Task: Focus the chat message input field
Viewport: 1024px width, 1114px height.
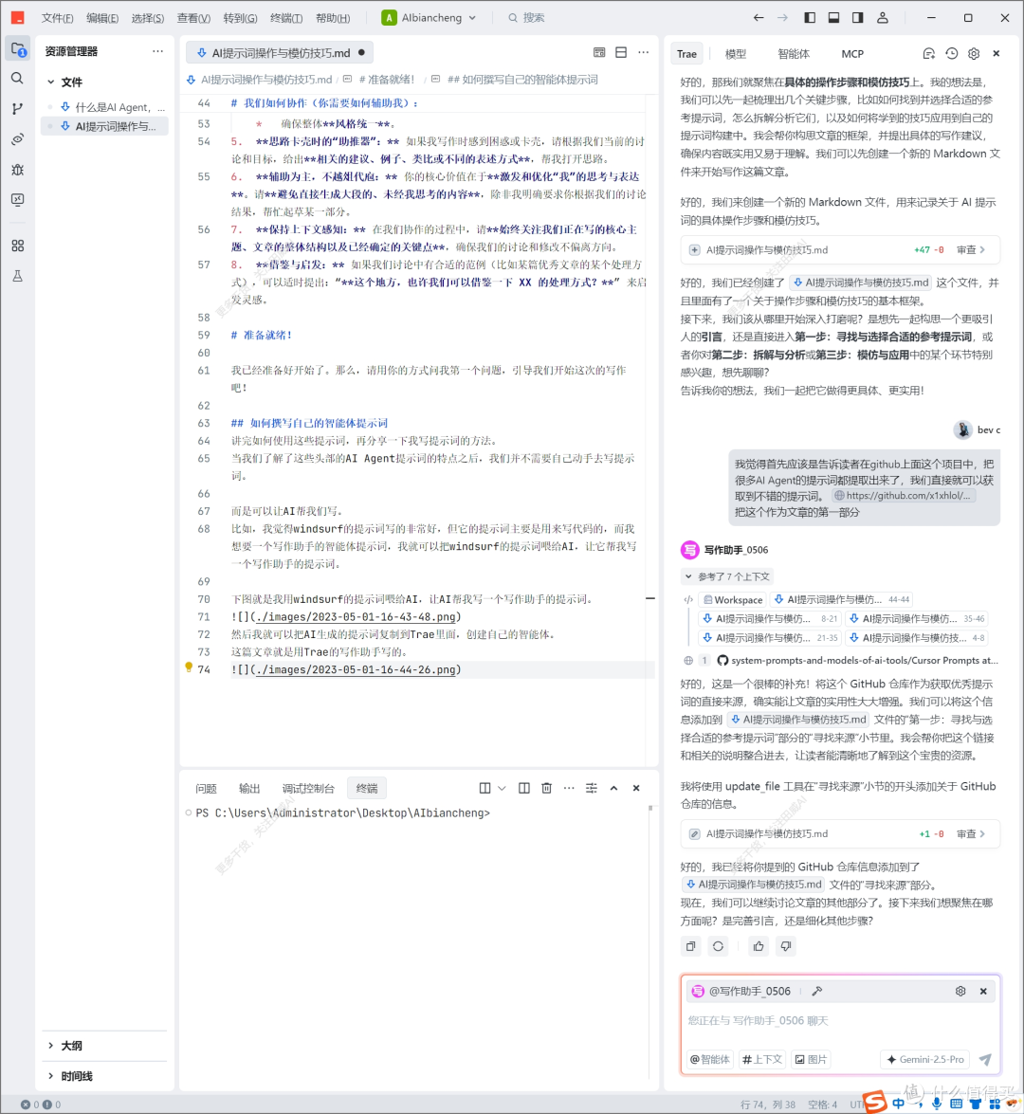Action: pos(841,1021)
